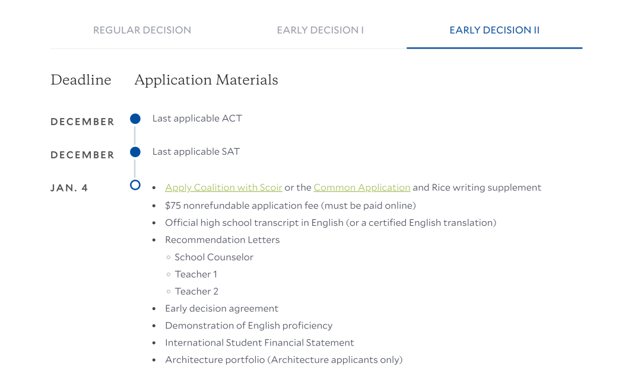The image size is (641, 383).
Task: Click the Last applicable ACT text
Action: click(197, 119)
